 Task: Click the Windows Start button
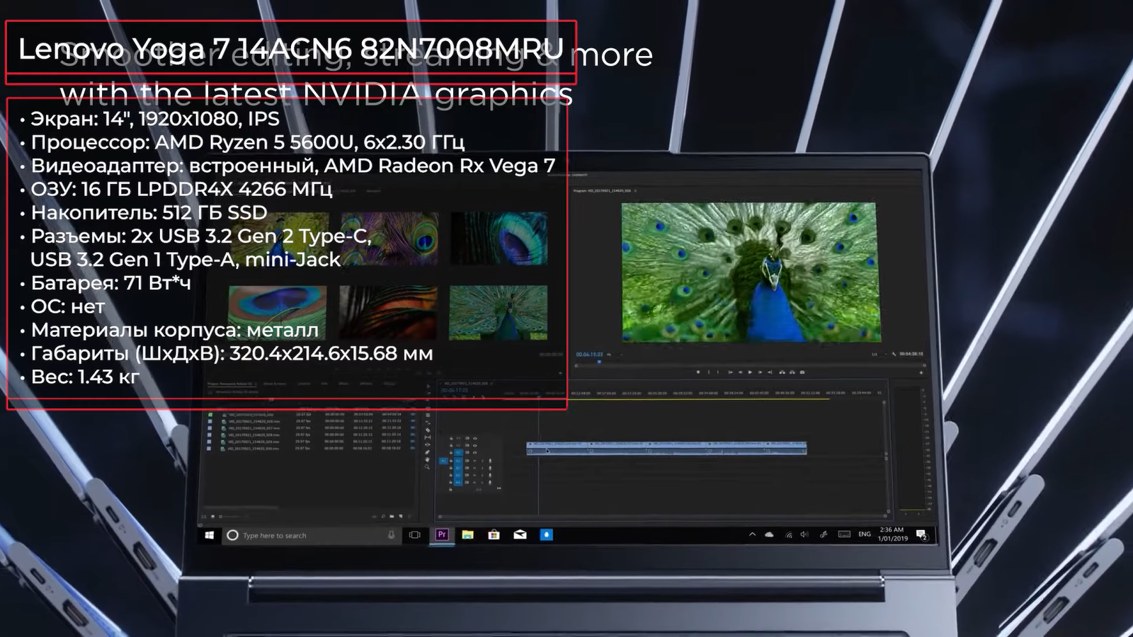(x=210, y=536)
